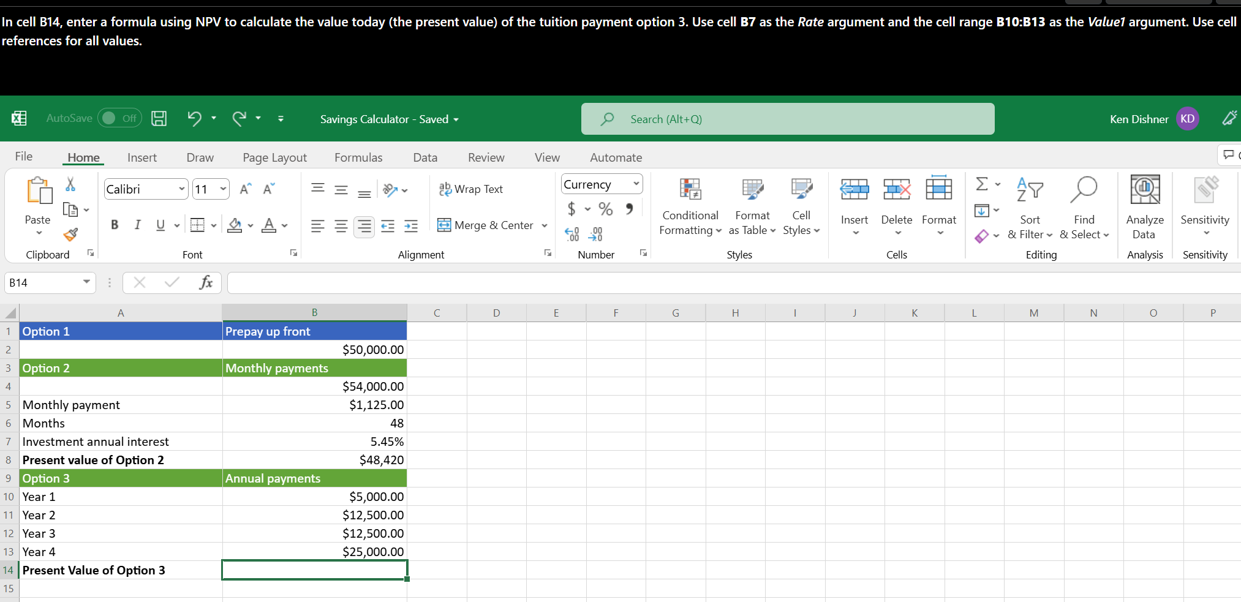Viewport: 1241px width, 602px height.
Task: Click the Delete cells button
Action: (897, 207)
